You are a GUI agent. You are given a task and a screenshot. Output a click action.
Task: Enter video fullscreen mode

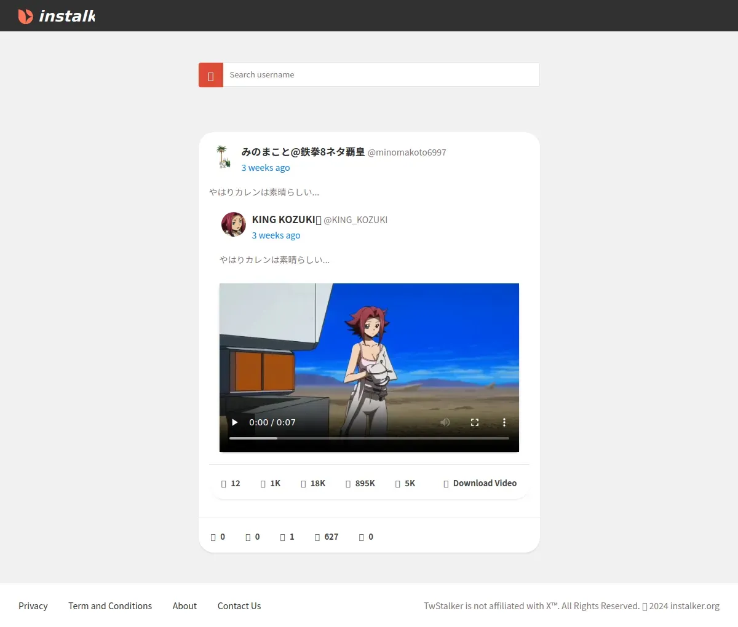click(x=475, y=422)
